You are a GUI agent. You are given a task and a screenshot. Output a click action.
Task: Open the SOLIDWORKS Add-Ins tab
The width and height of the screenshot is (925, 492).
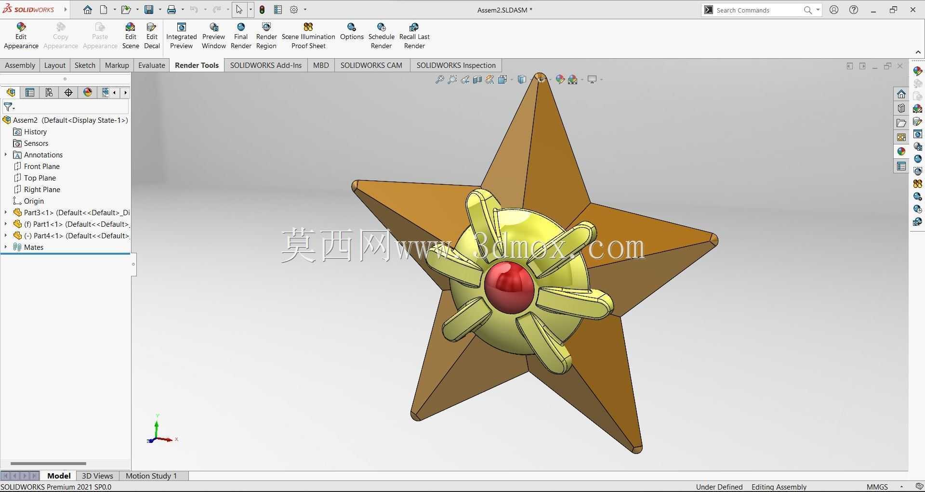[x=266, y=65]
